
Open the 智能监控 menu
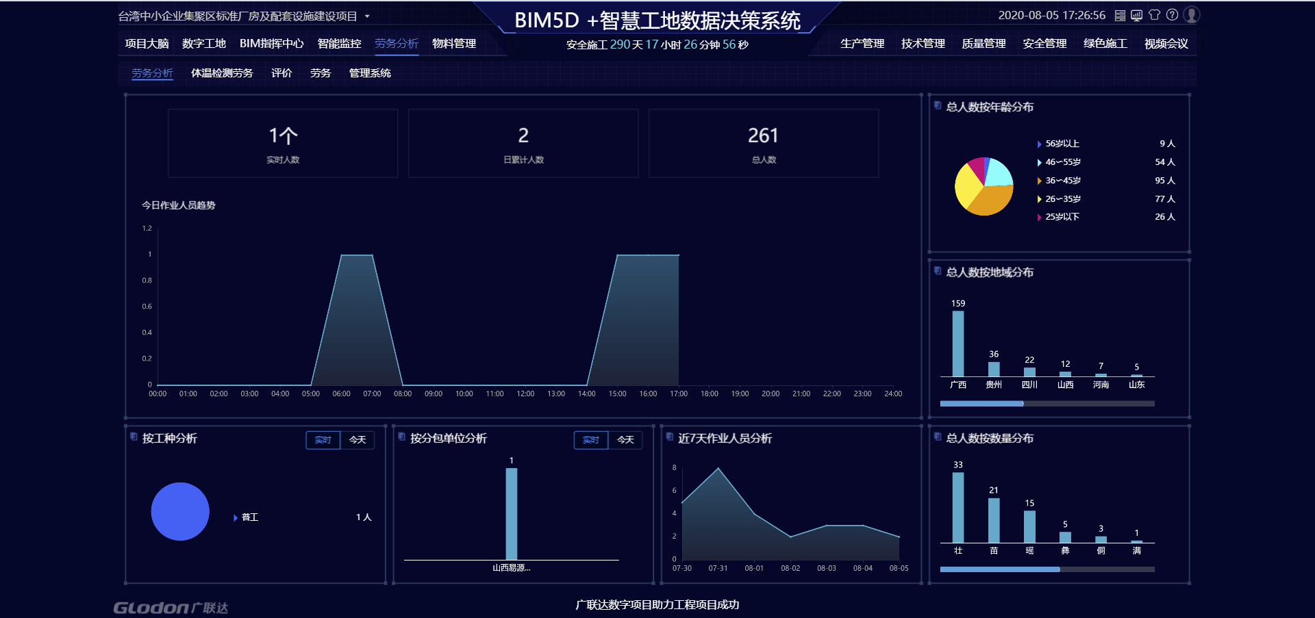(x=340, y=44)
